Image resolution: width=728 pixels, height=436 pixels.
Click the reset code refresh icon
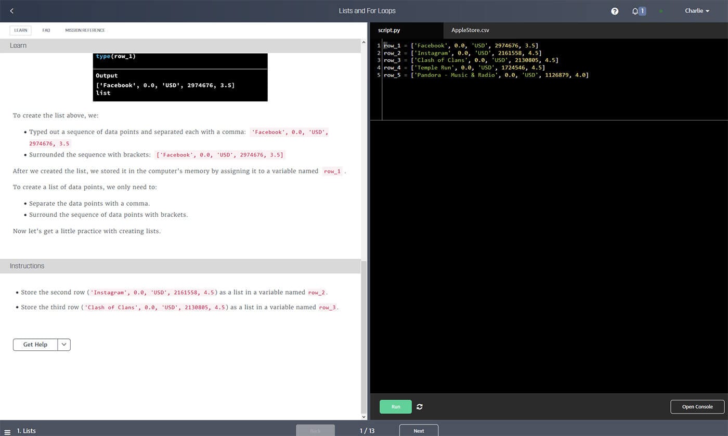tap(420, 406)
